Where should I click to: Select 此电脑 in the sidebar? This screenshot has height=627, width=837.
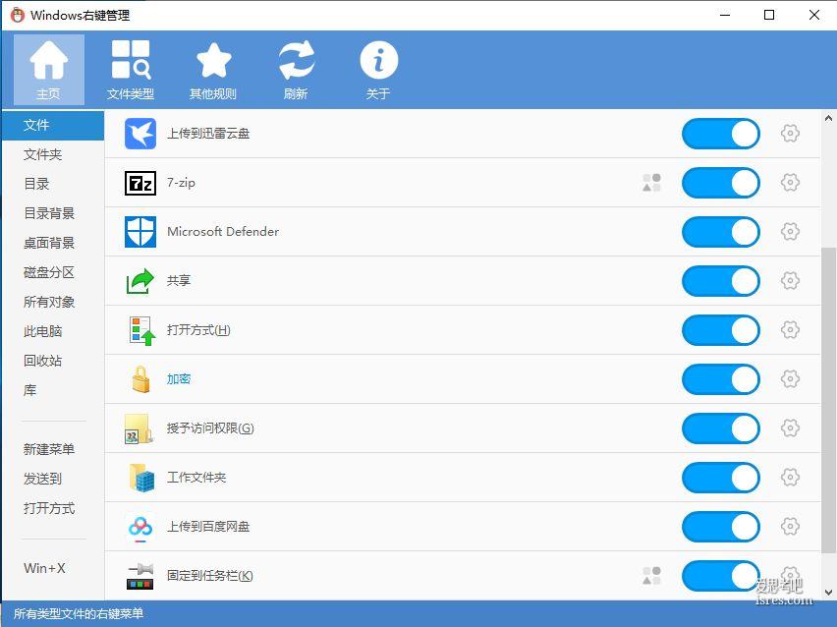[53, 331]
